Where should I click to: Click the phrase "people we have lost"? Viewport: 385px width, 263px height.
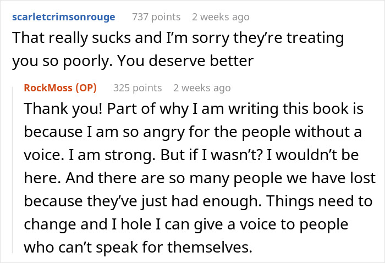point(305,178)
